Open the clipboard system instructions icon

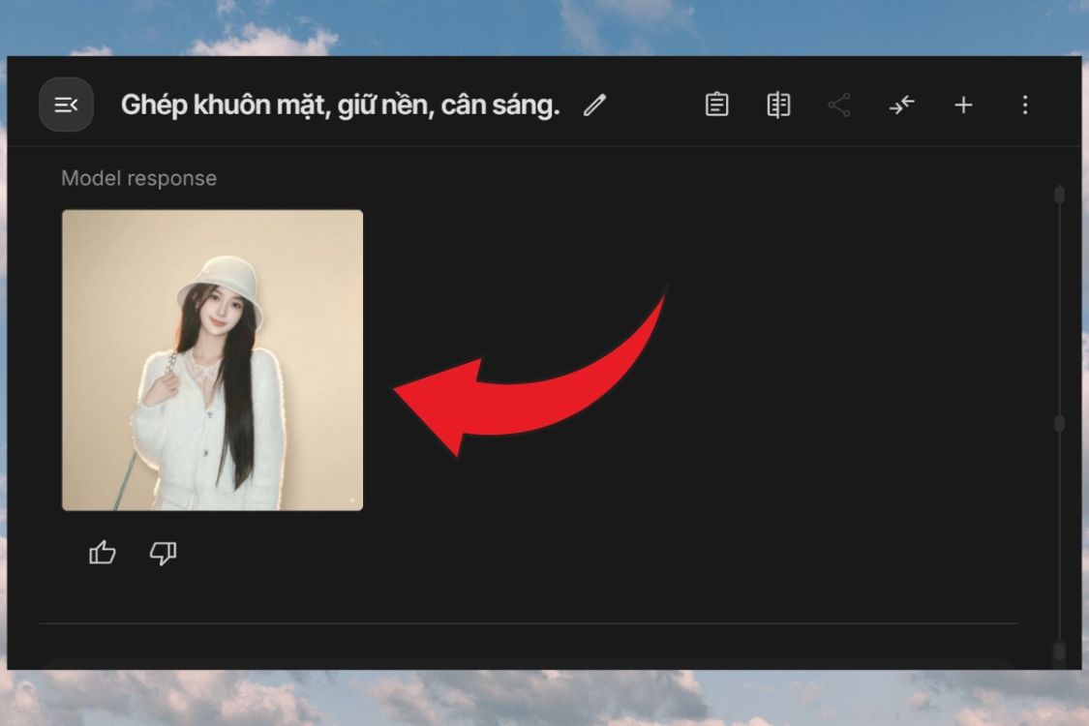click(716, 105)
